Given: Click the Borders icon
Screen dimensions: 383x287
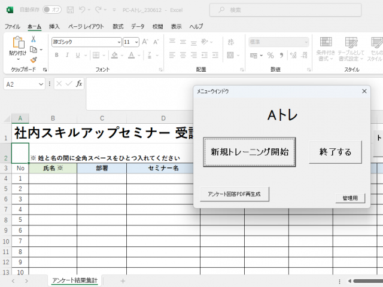Looking at the screenshot, I should click(96, 55).
